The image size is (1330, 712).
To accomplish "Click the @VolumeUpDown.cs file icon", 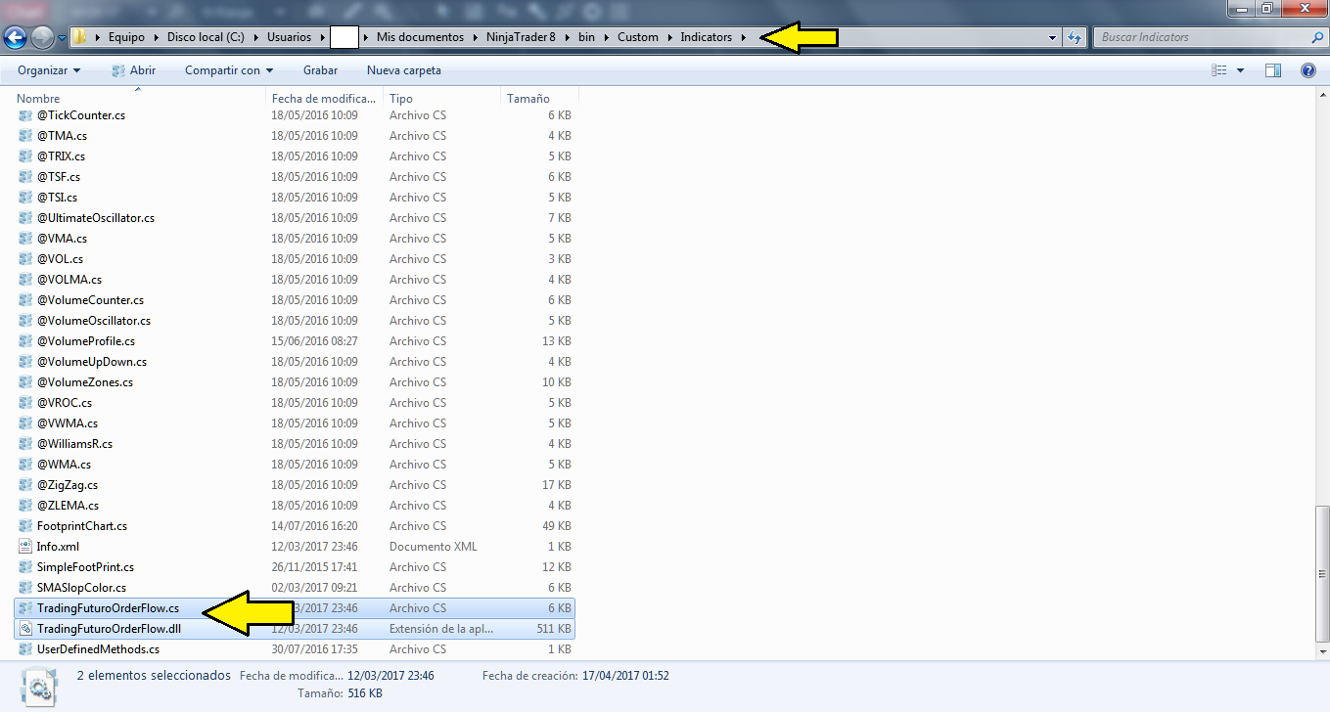I will coord(25,362).
